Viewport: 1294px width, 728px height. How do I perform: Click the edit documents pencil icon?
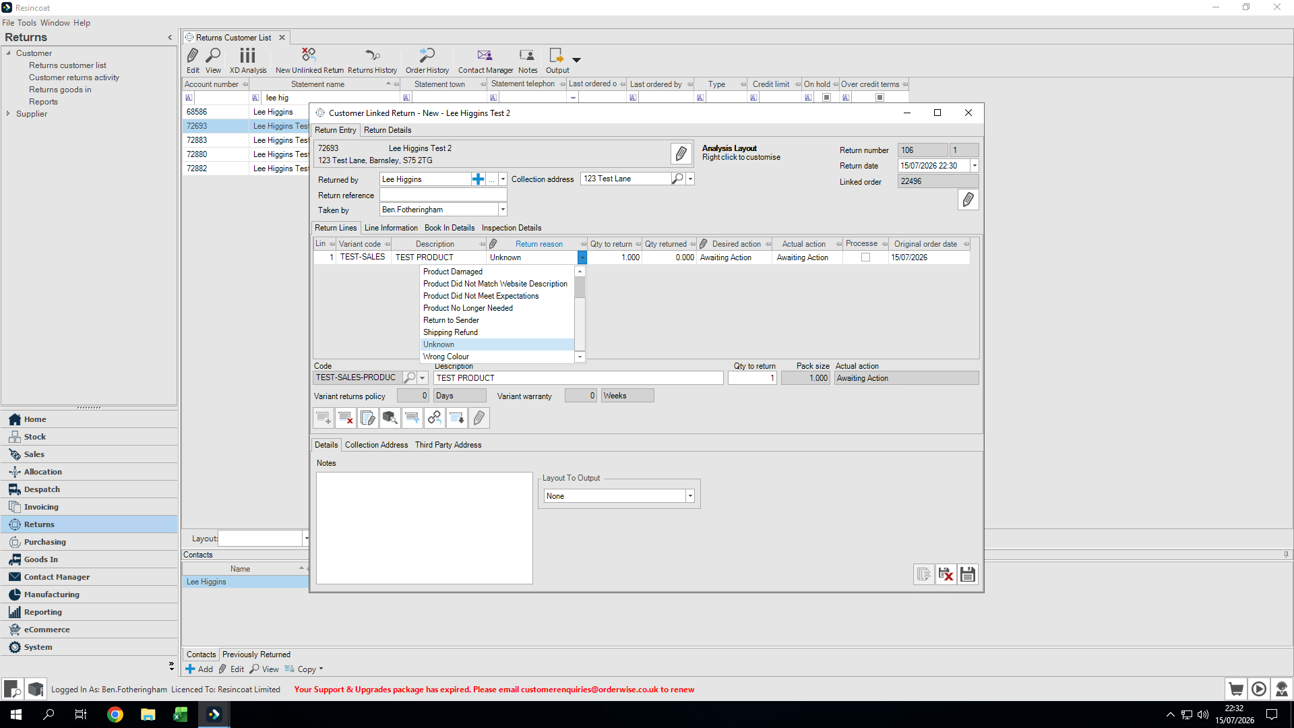[x=368, y=418]
